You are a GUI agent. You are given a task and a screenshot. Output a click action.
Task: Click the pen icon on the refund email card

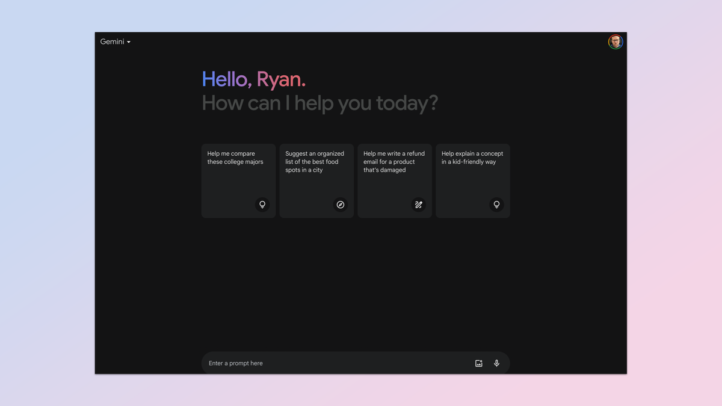[419, 205]
